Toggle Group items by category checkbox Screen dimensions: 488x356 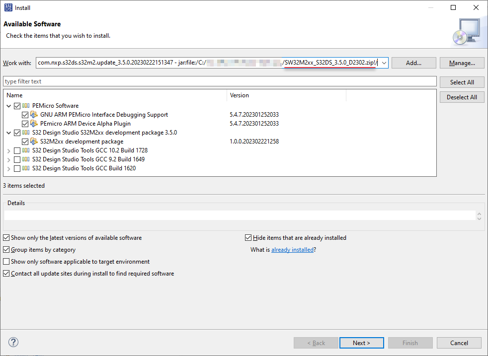pyautogui.click(x=6, y=250)
